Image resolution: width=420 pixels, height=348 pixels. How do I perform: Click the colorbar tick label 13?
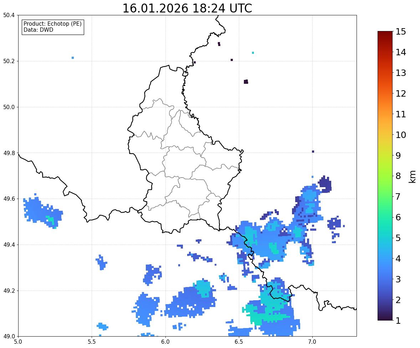coord(401,73)
